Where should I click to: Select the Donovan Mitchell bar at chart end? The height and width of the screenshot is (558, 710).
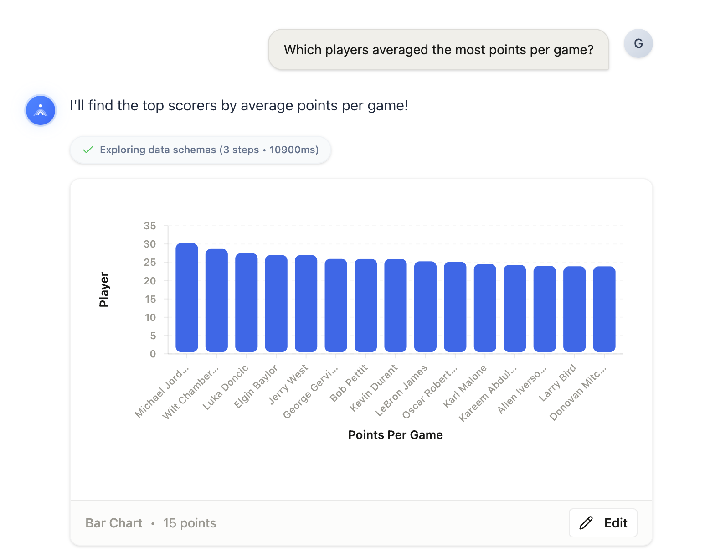pyautogui.click(x=604, y=309)
